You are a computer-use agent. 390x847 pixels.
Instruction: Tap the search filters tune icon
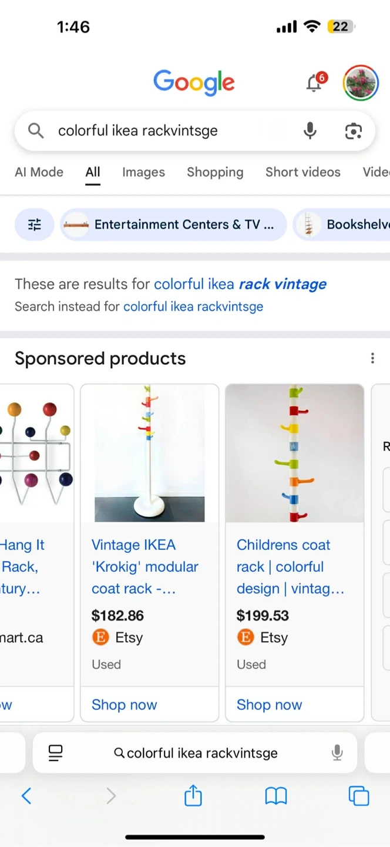[35, 225]
